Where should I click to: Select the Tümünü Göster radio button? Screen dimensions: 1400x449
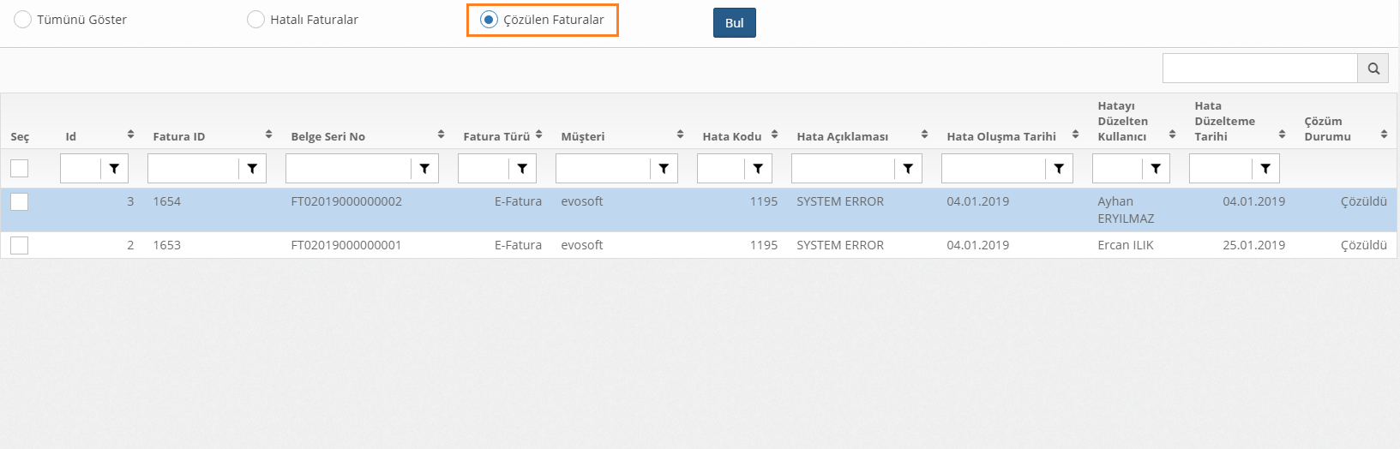(23, 20)
